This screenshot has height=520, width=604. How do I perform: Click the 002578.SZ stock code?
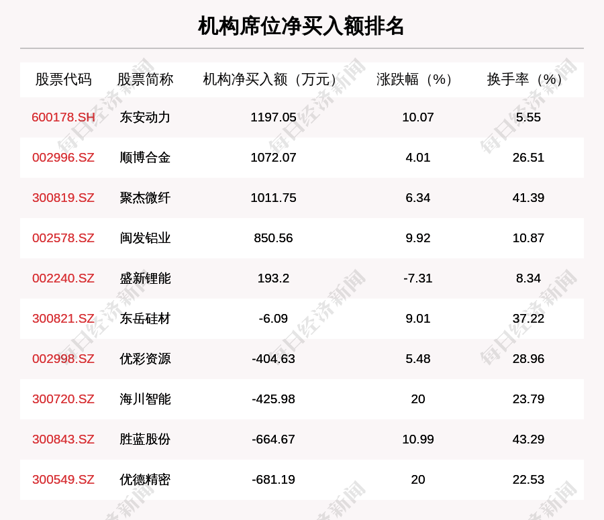pos(63,238)
